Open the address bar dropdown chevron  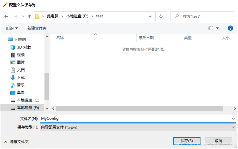tap(151, 16)
